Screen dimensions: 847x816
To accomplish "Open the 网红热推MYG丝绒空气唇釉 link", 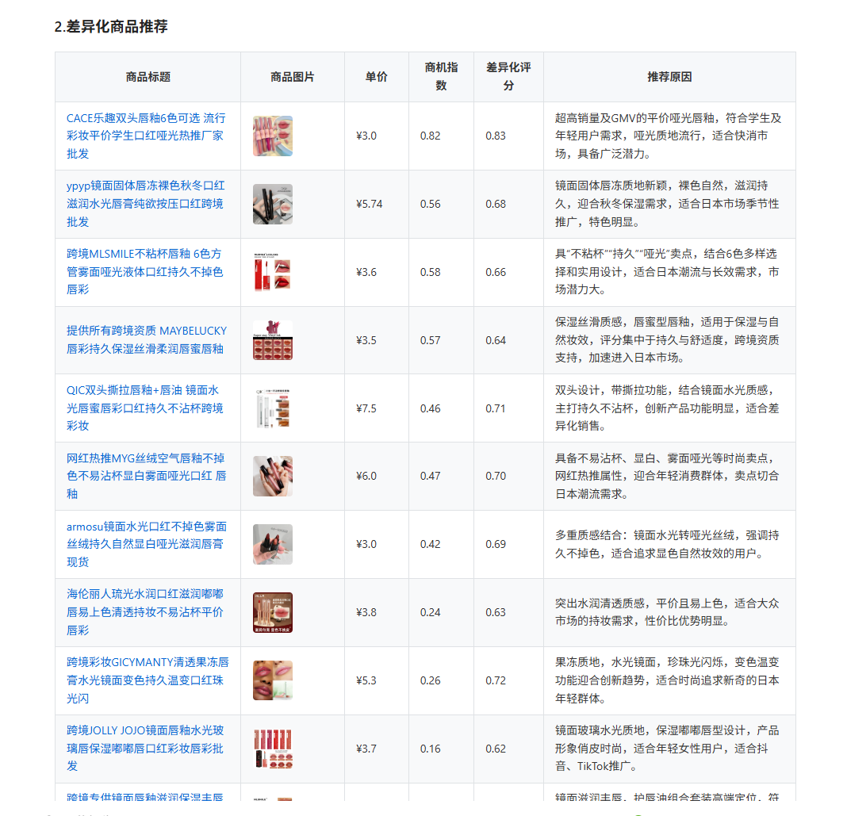I will [x=147, y=476].
